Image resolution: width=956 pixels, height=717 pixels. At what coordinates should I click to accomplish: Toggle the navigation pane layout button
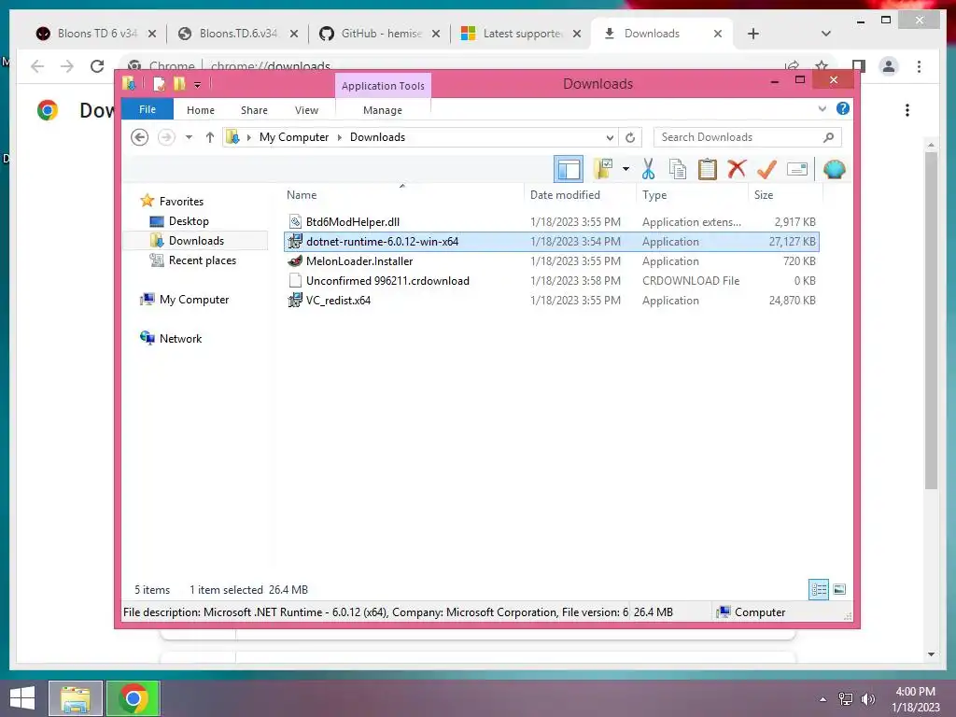click(x=569, y=169)
